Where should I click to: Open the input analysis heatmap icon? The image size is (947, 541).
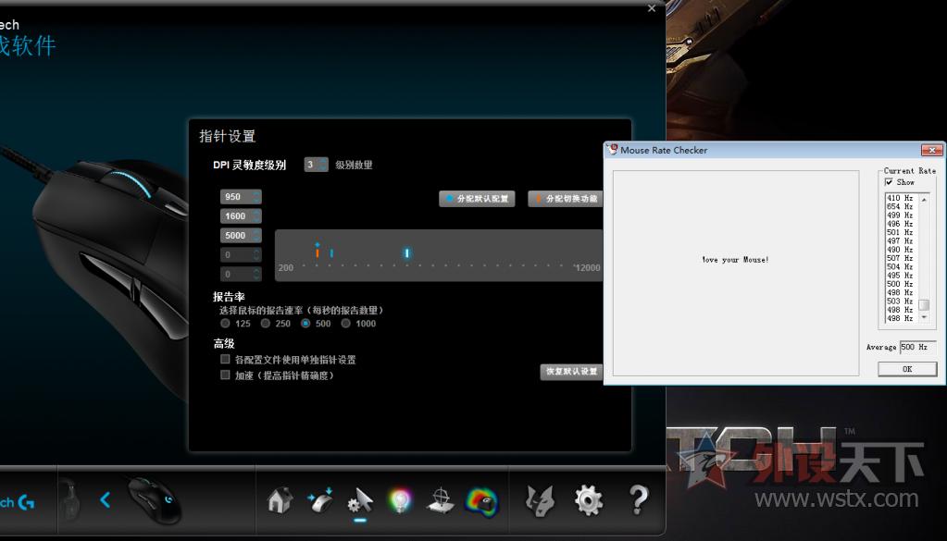(x=481, y=501)
